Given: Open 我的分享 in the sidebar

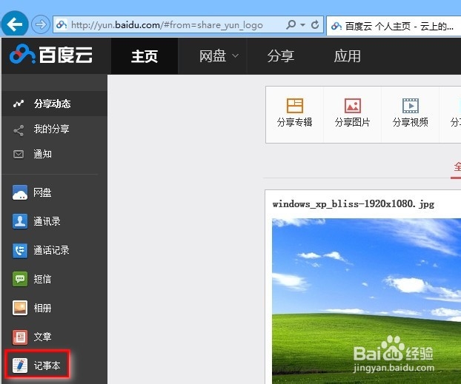Looking at the screenshot, I should (51, 129).
